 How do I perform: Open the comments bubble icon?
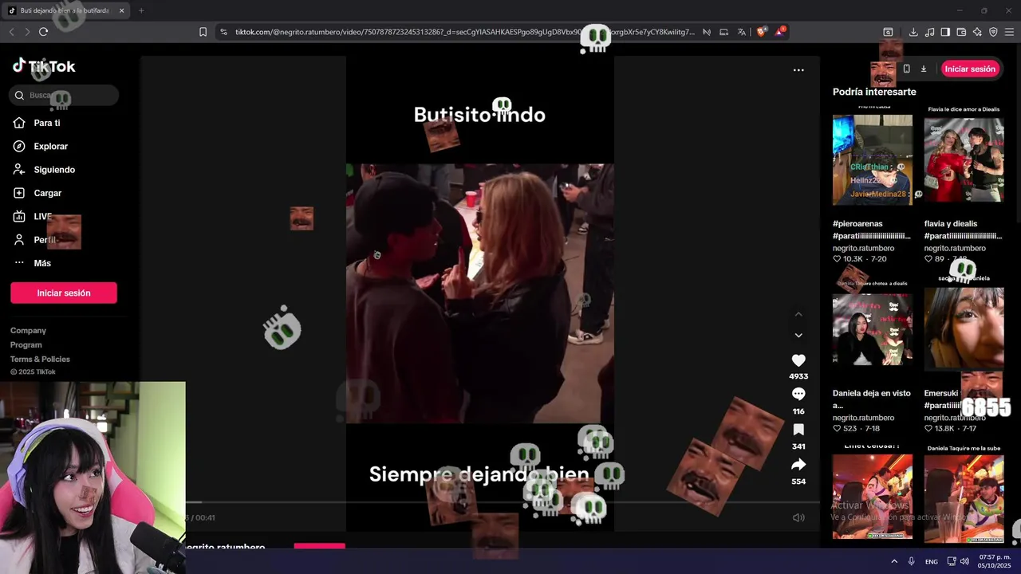[x=798, y=394]
